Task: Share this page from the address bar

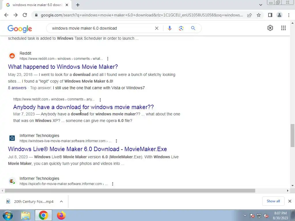Action: (x=249, y=15)
